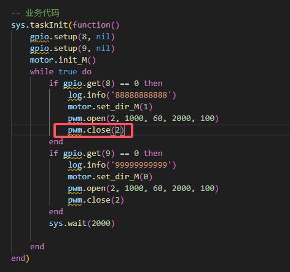Click the log.info('88888888888') statement
The width and height of the screenshot is (290, 272).
click(122, 95)
